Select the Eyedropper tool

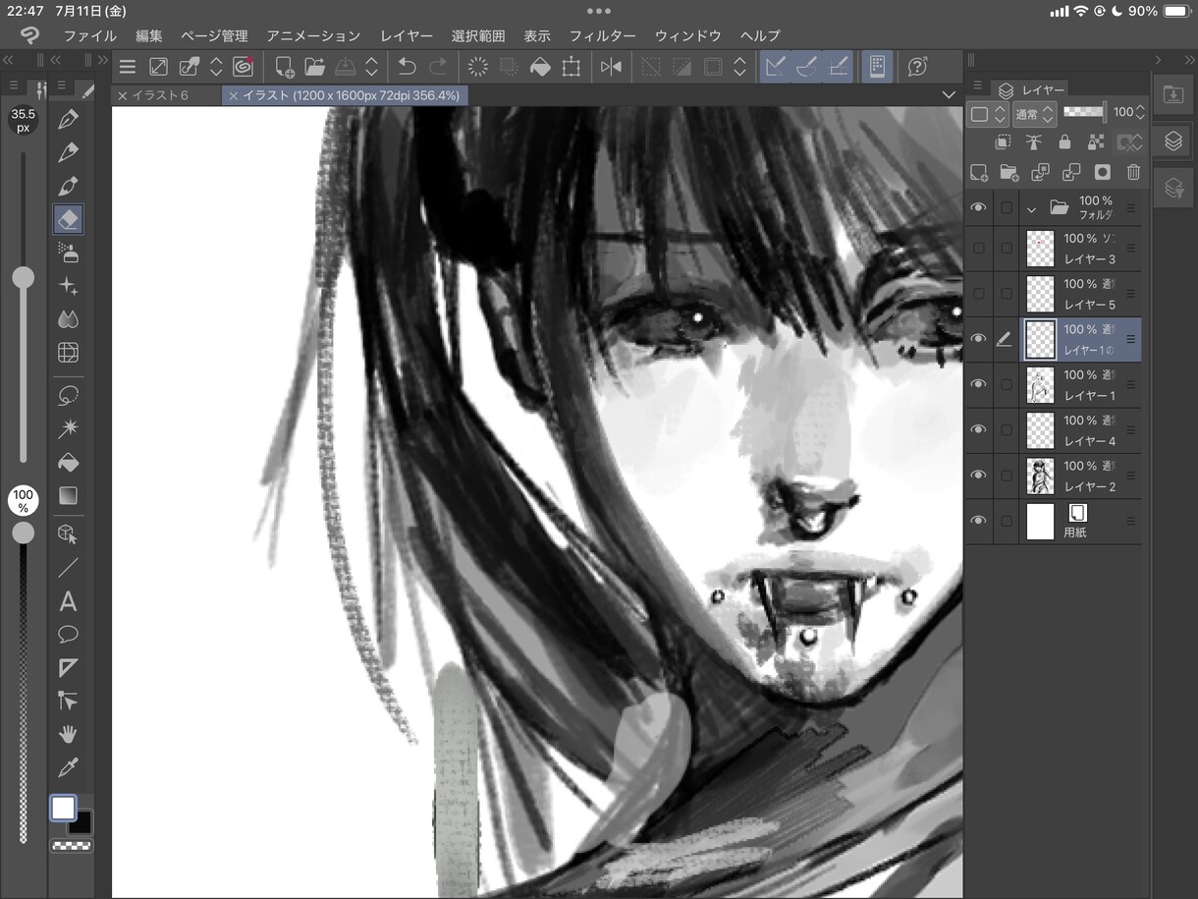[x=68, y=767]
